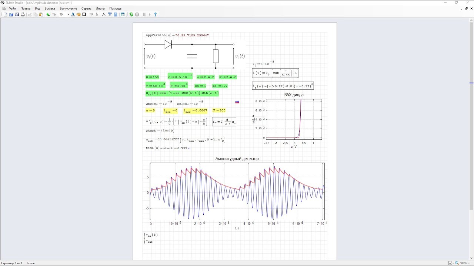474x266 pixels.
Task: Click the zoom magnifier icon in status bar
Action: pos(457,263)
